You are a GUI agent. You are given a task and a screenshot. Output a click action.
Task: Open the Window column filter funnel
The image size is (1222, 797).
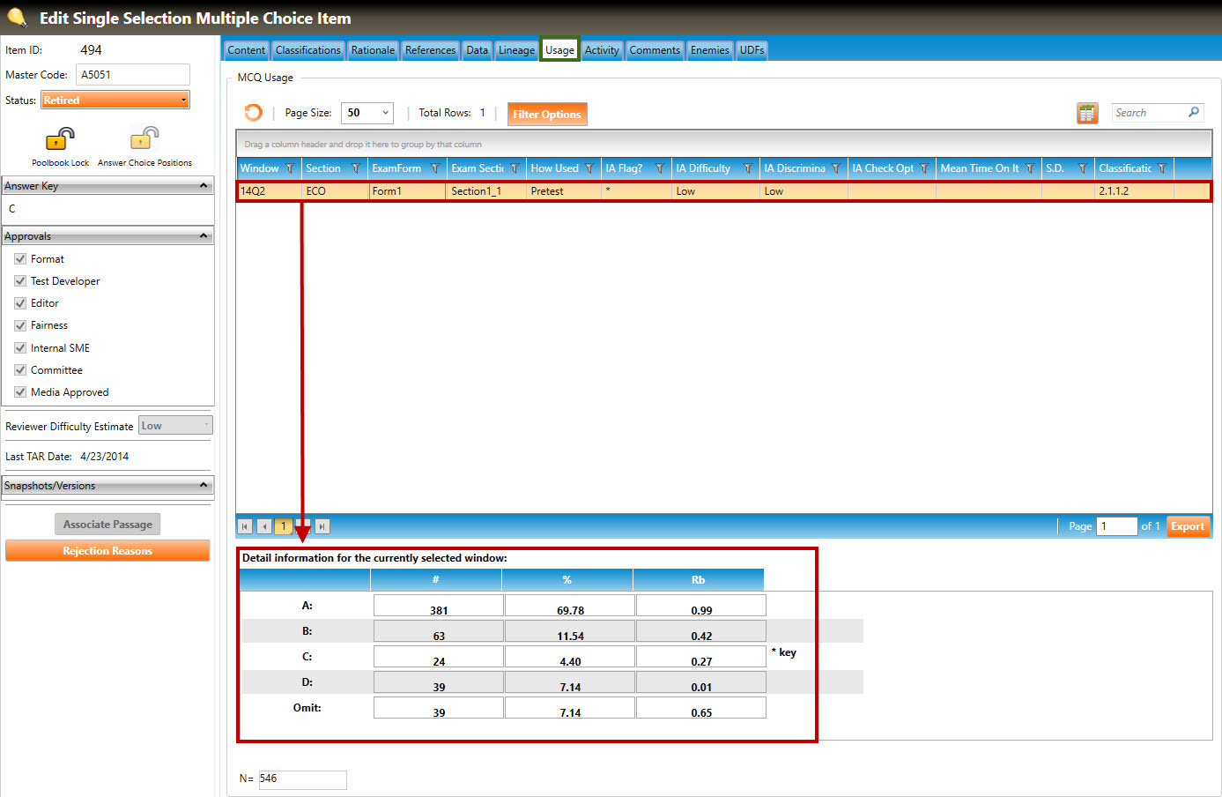[290, 168]
